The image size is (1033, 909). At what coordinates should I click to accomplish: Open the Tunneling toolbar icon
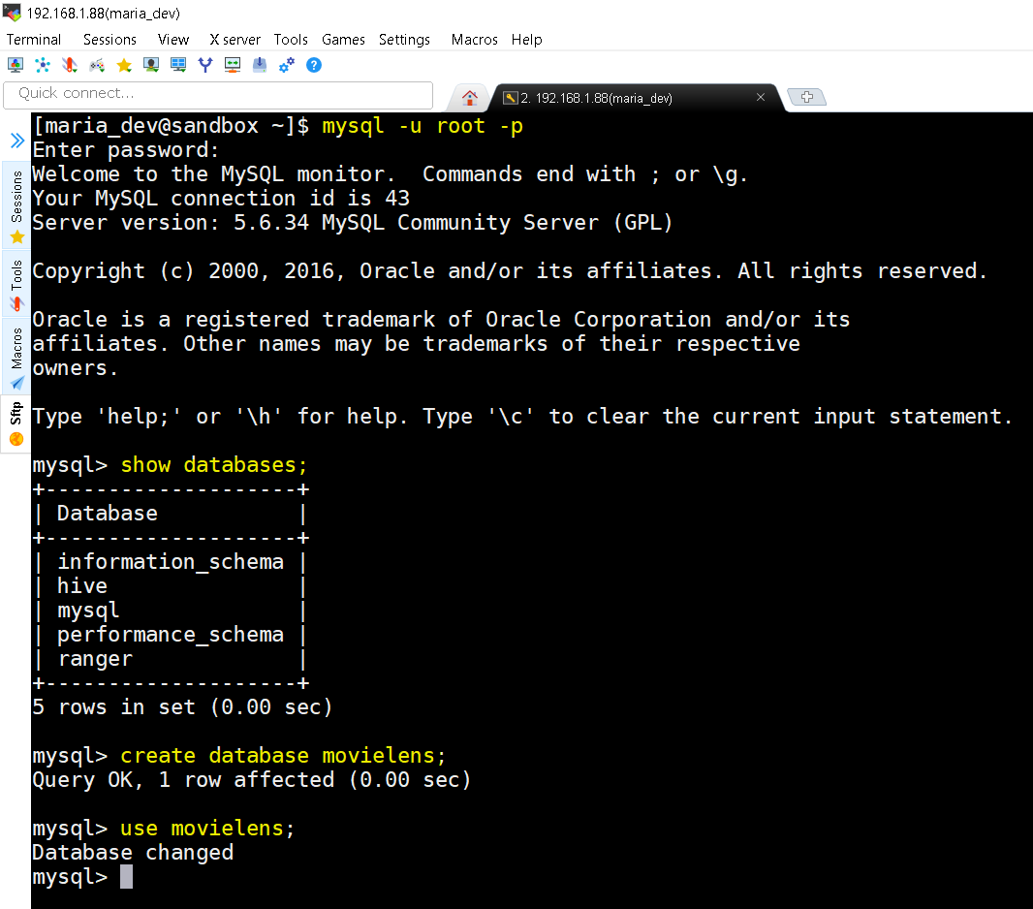click(x=233, y=65)
